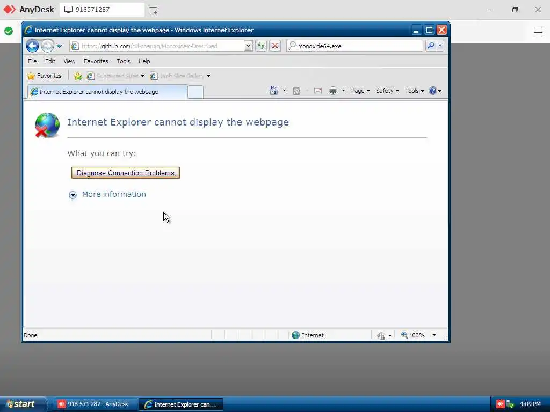Click the 4:09 PM clock
Image resolution: width=550 pixels, height=412 pixels.
pos(530,404)
